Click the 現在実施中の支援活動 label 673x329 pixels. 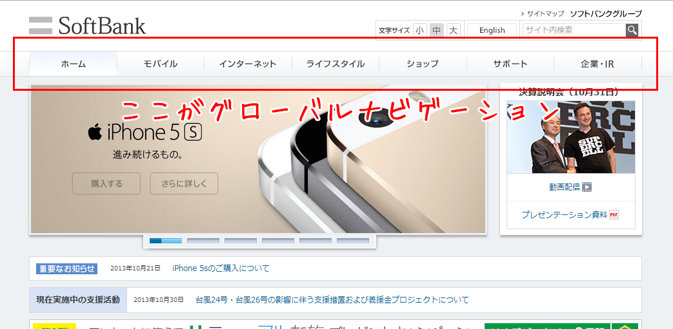[78, 299]
